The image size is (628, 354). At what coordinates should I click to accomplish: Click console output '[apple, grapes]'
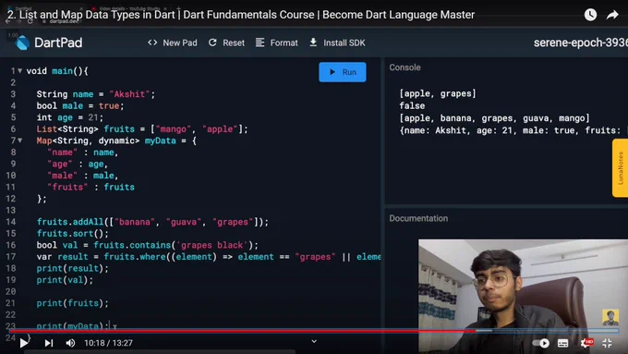click(x=438, y=93)
